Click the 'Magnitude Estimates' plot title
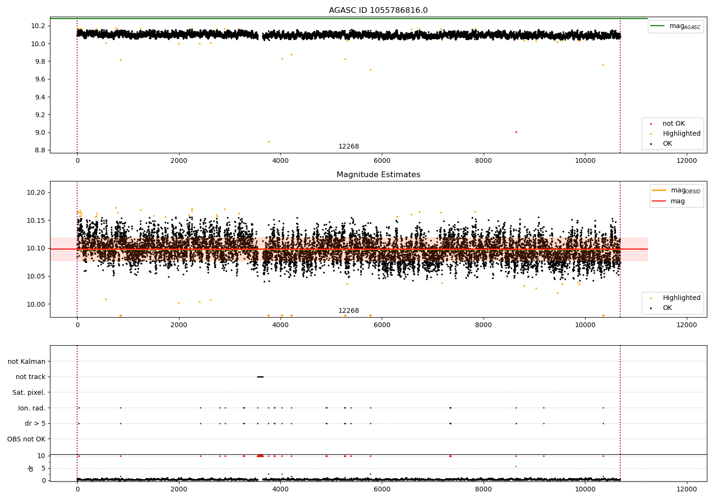714x500 pixels. [x=378, y=175]
